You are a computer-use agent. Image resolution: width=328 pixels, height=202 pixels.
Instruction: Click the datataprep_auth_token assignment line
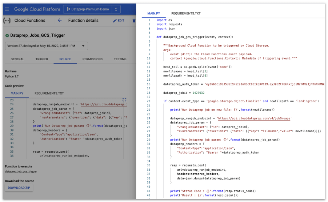244,84
